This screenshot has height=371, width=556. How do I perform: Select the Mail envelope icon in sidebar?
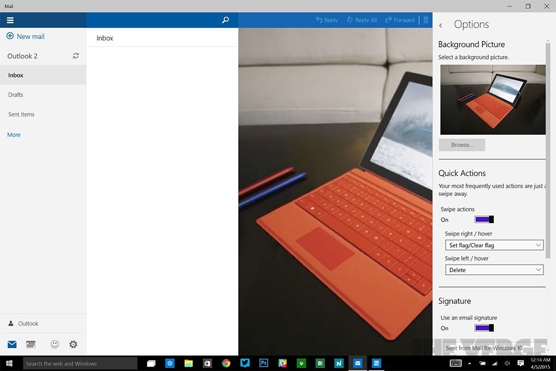click(x=11, y=344)
